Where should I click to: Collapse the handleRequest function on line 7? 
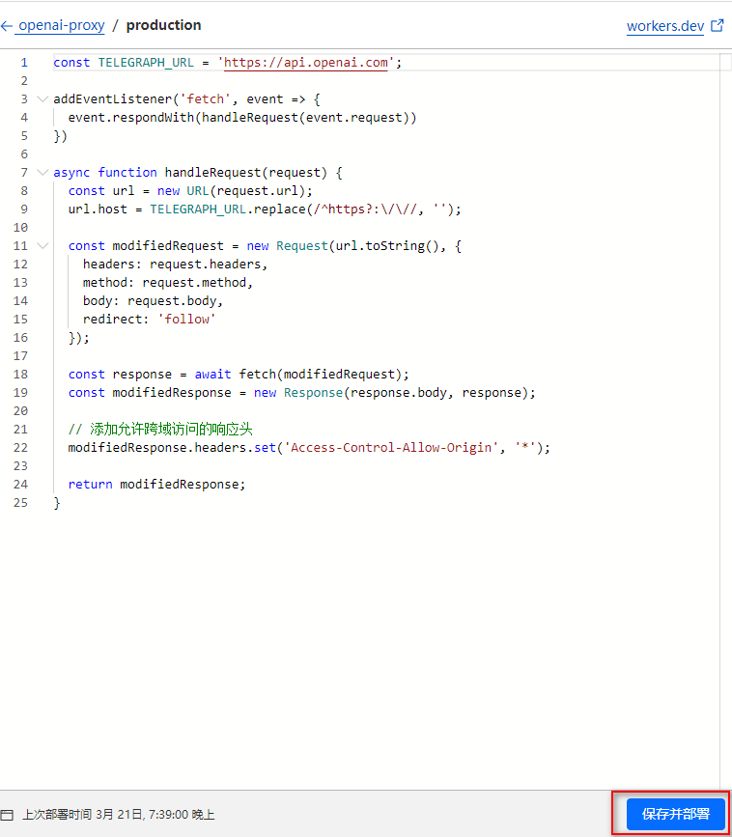pyautogui.click(x=42, y=173)
